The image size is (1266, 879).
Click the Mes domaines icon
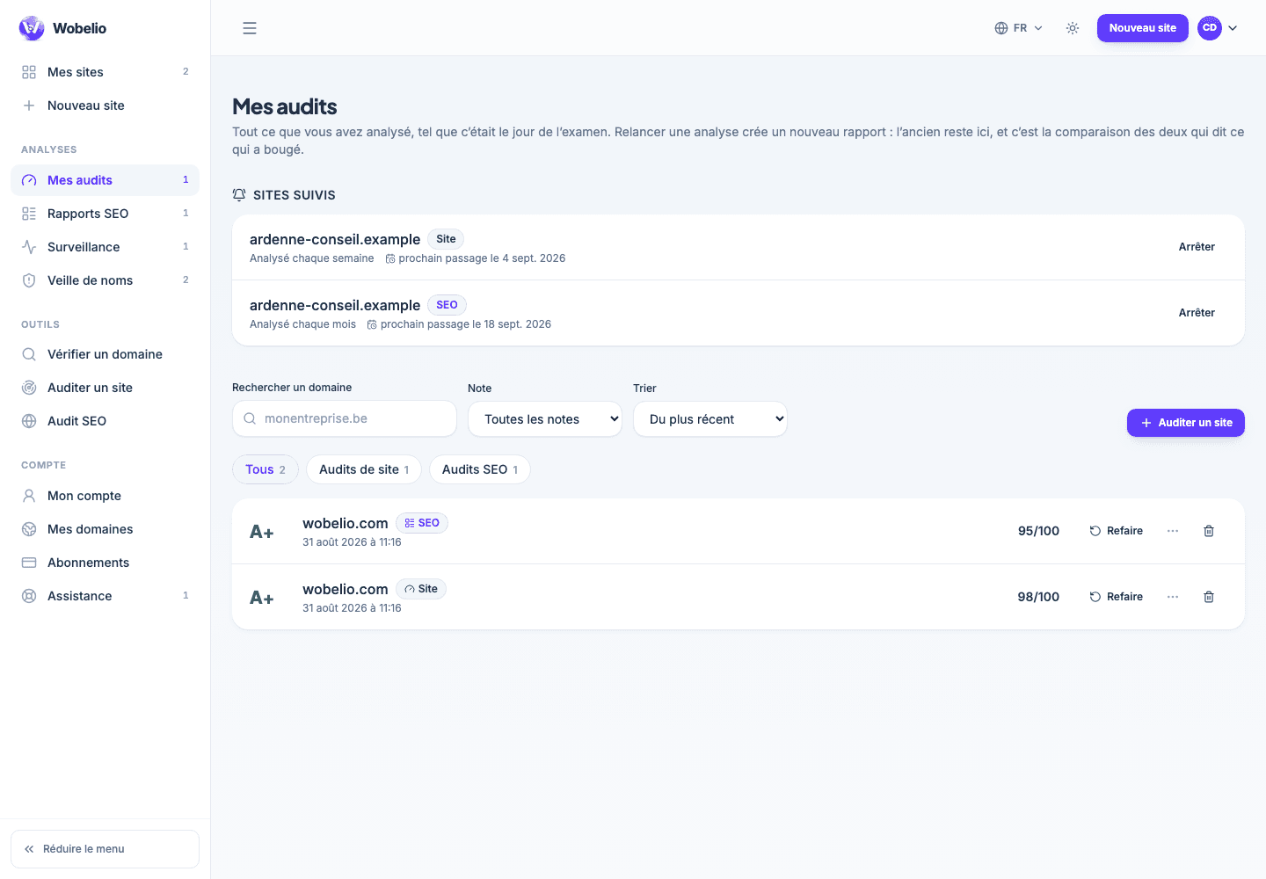[x=29, y=529]
